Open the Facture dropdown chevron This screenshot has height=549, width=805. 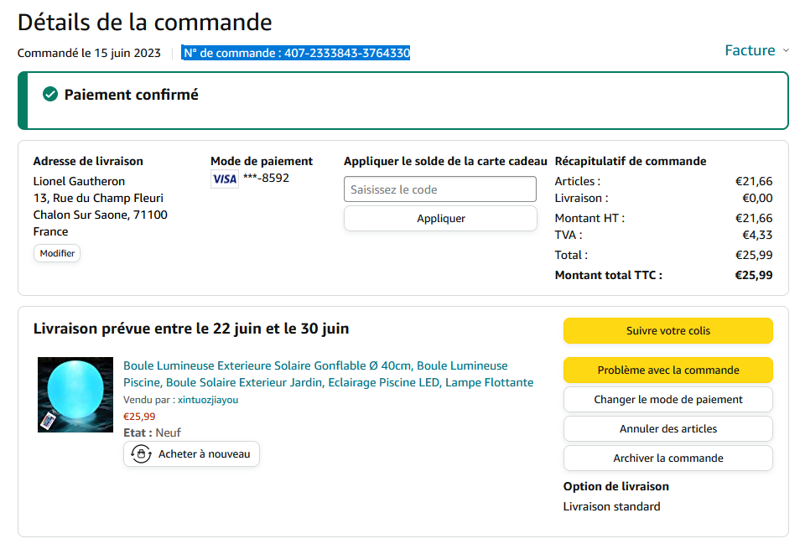click(786, 51)
